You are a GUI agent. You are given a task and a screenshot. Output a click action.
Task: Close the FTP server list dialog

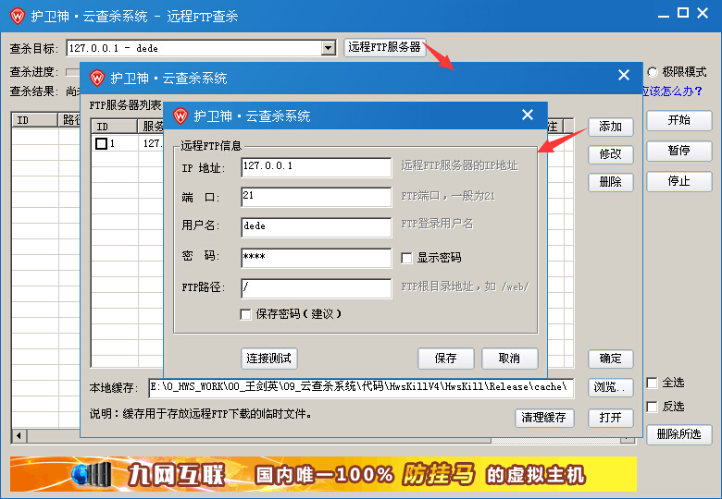624,75
